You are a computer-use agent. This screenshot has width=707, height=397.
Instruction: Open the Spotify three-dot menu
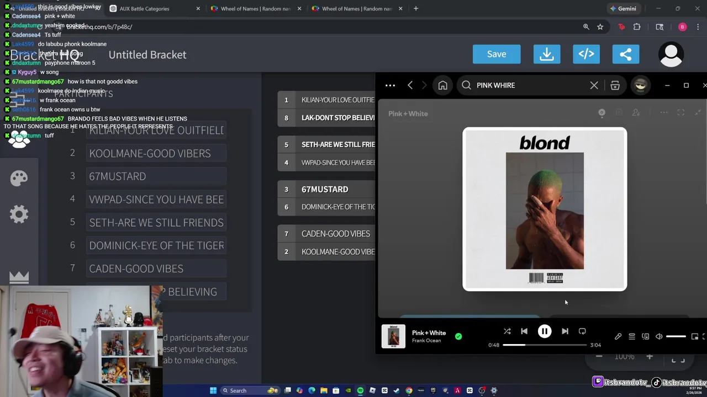pos(390,85)
